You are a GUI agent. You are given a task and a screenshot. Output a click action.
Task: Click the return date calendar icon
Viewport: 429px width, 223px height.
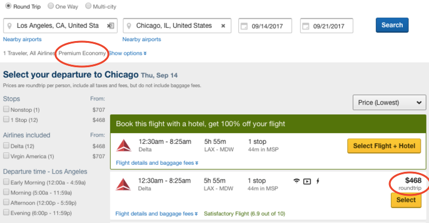pos(306,26)
